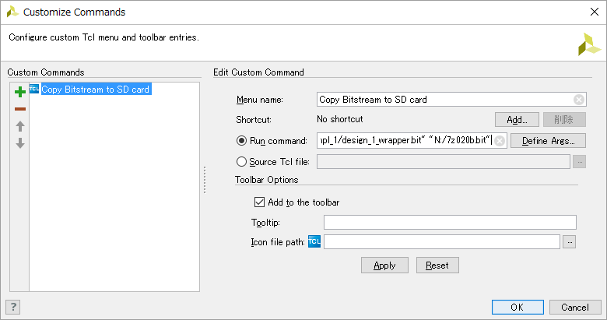The height and width of the screenshot is (320, 607).
Task: Browse for icon file path
Action: click(x=570, y=242)
